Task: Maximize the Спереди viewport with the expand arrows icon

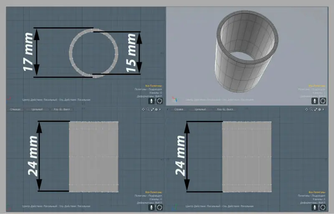Action: [x=152, y=110]
